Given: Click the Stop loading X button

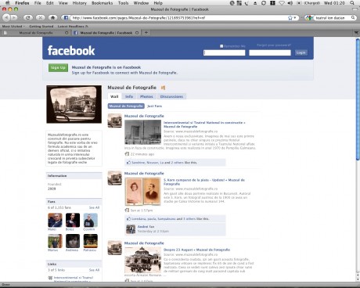Looking at the screenshot, I should click(40, 18).
